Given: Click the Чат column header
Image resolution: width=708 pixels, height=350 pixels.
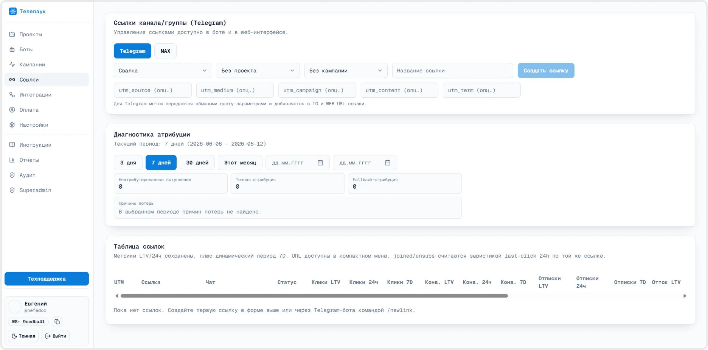Looking at the screenshot, I should 210,282.
